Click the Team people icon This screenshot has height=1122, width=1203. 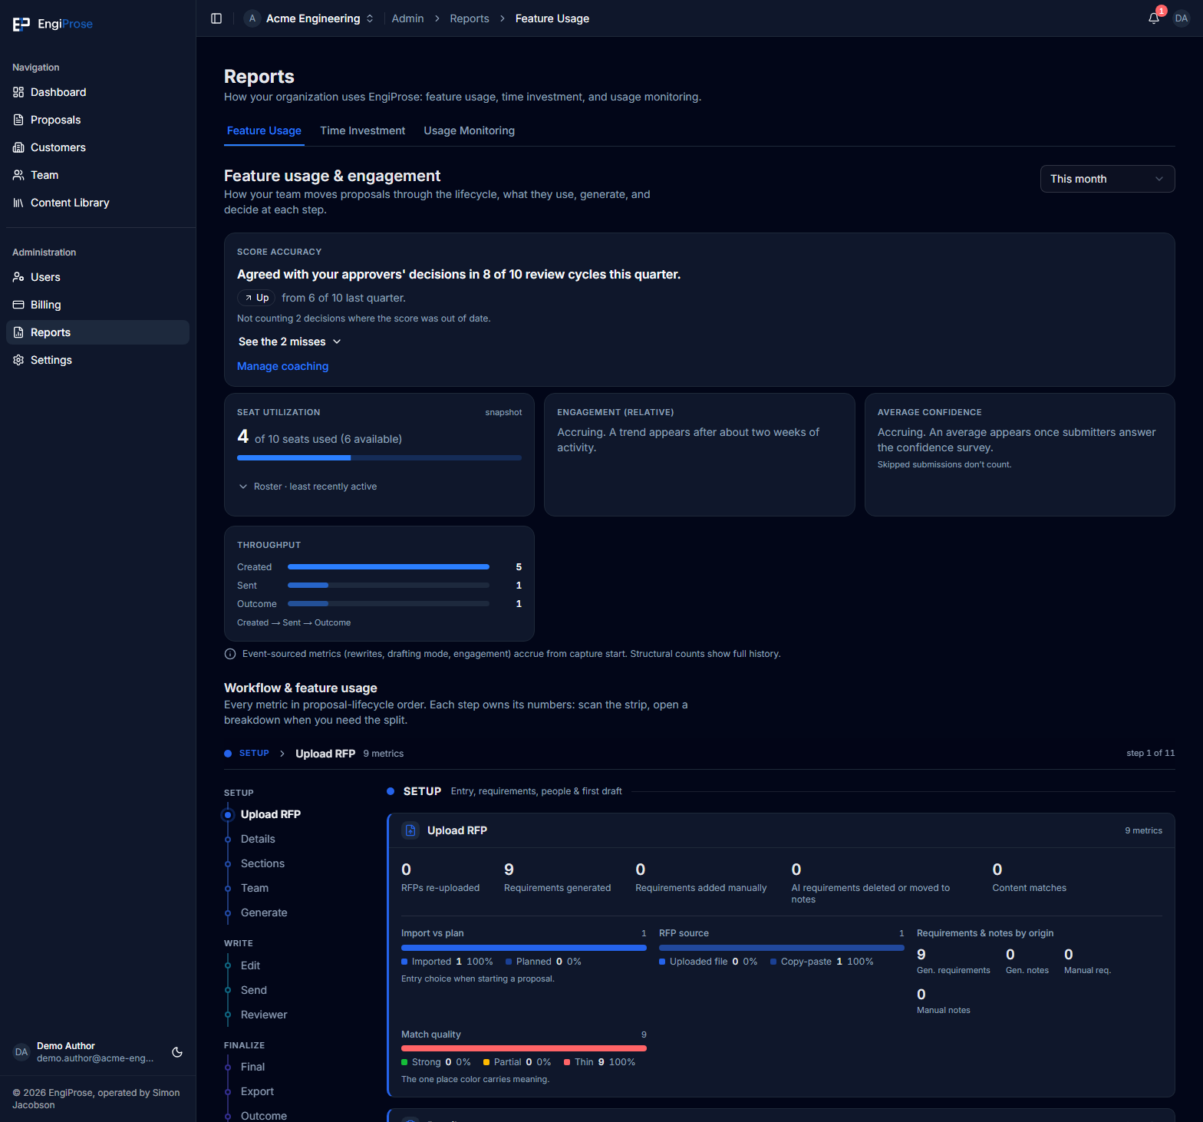point(18,175)
